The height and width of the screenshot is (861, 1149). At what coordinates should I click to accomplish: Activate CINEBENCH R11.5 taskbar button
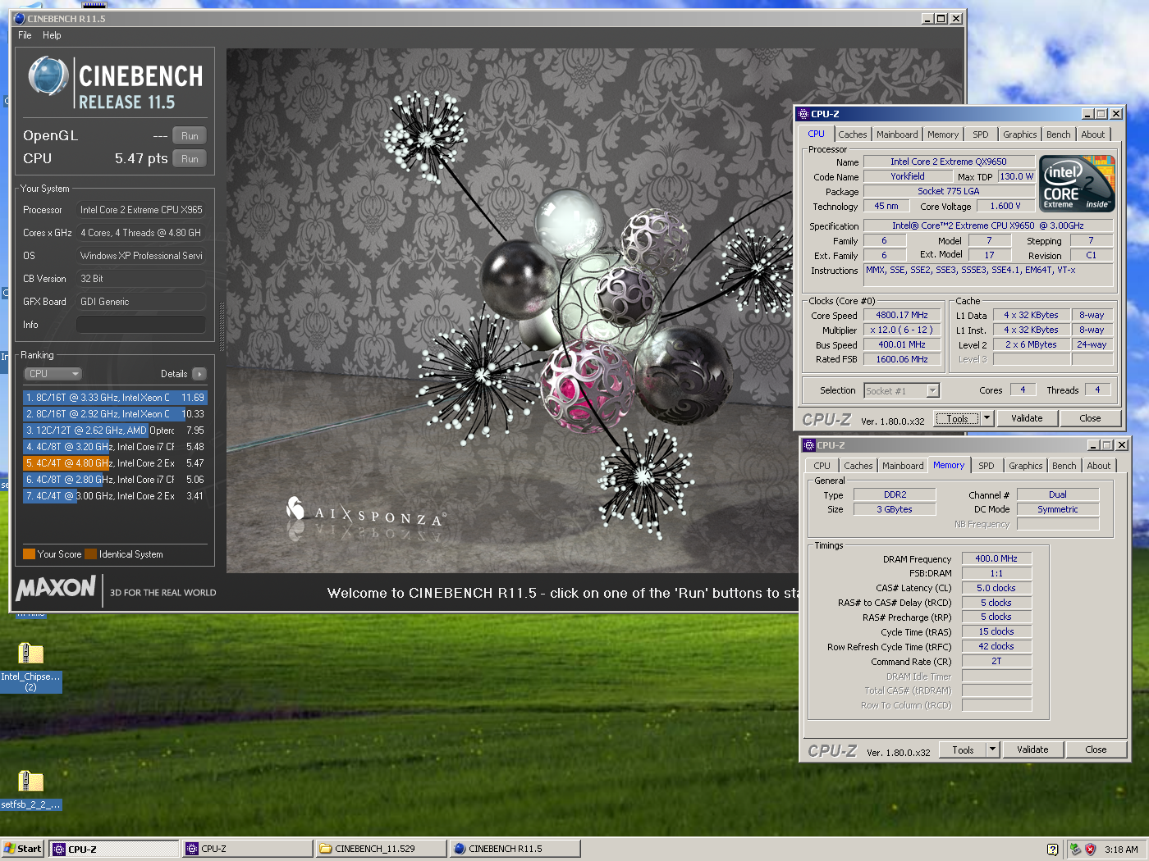pyautogui.click(x=515, y=849)
